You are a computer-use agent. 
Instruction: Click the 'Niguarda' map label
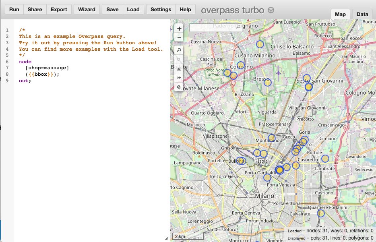tap(267, 112)
